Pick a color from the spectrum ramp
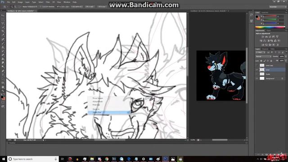Viewport: 288px width, 162px height. click(x=270, y=27)
